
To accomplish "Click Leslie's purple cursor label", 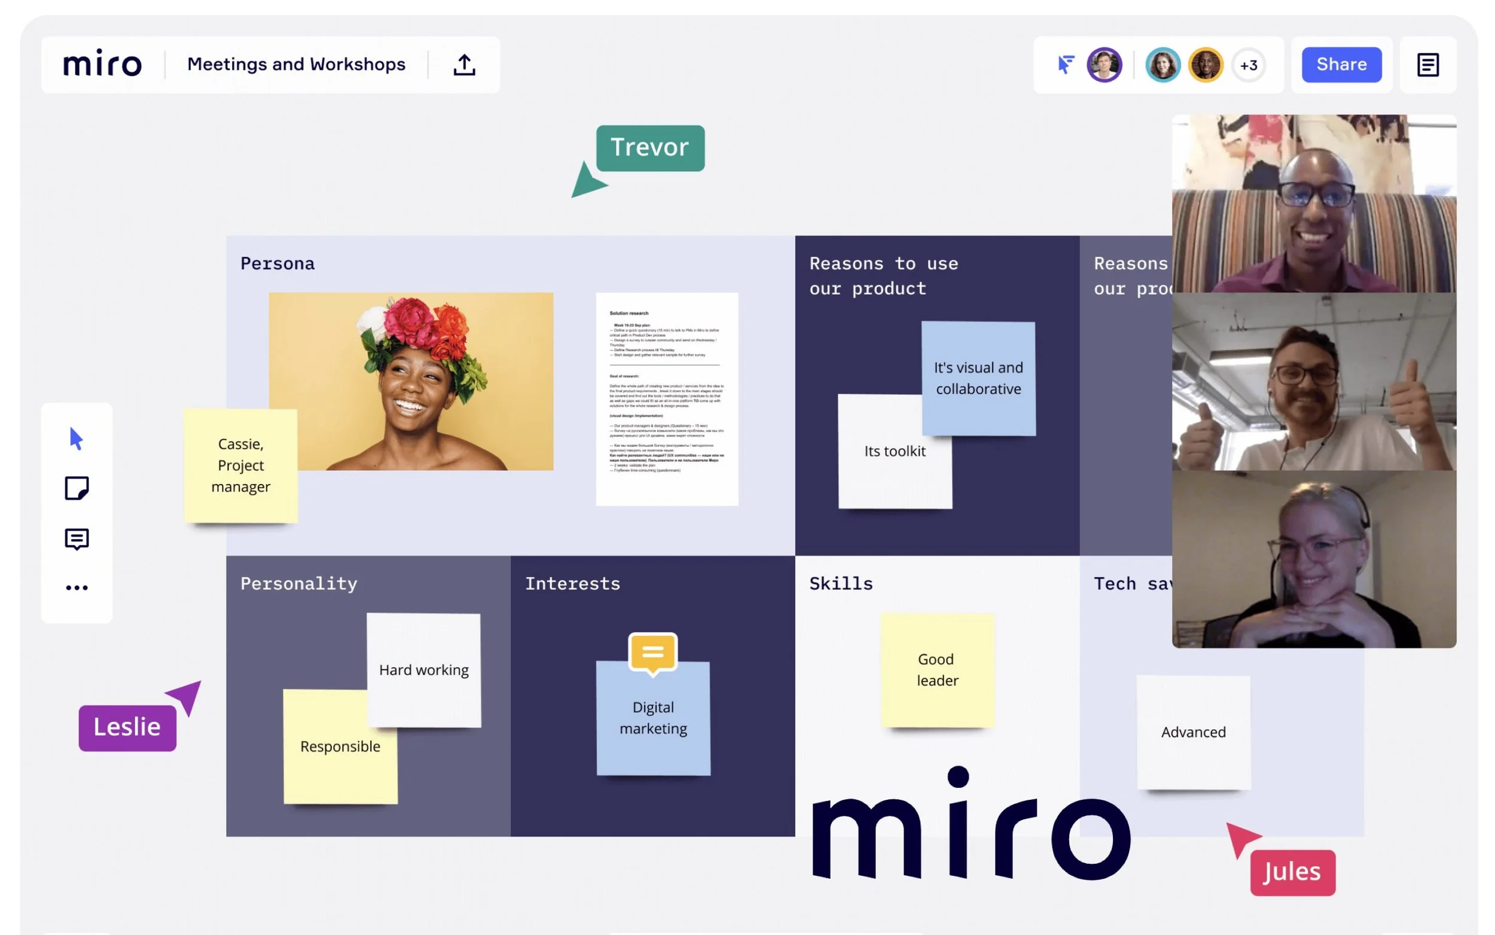I will (127, 728).
